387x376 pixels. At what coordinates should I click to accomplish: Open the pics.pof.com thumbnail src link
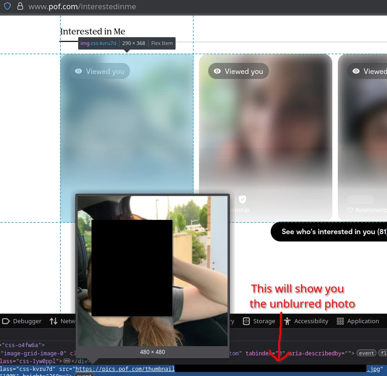point(125,369)
